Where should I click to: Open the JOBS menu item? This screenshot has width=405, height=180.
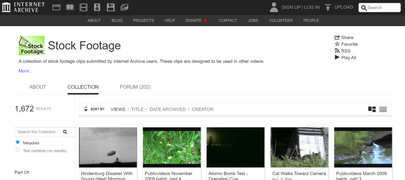(253, 21)
